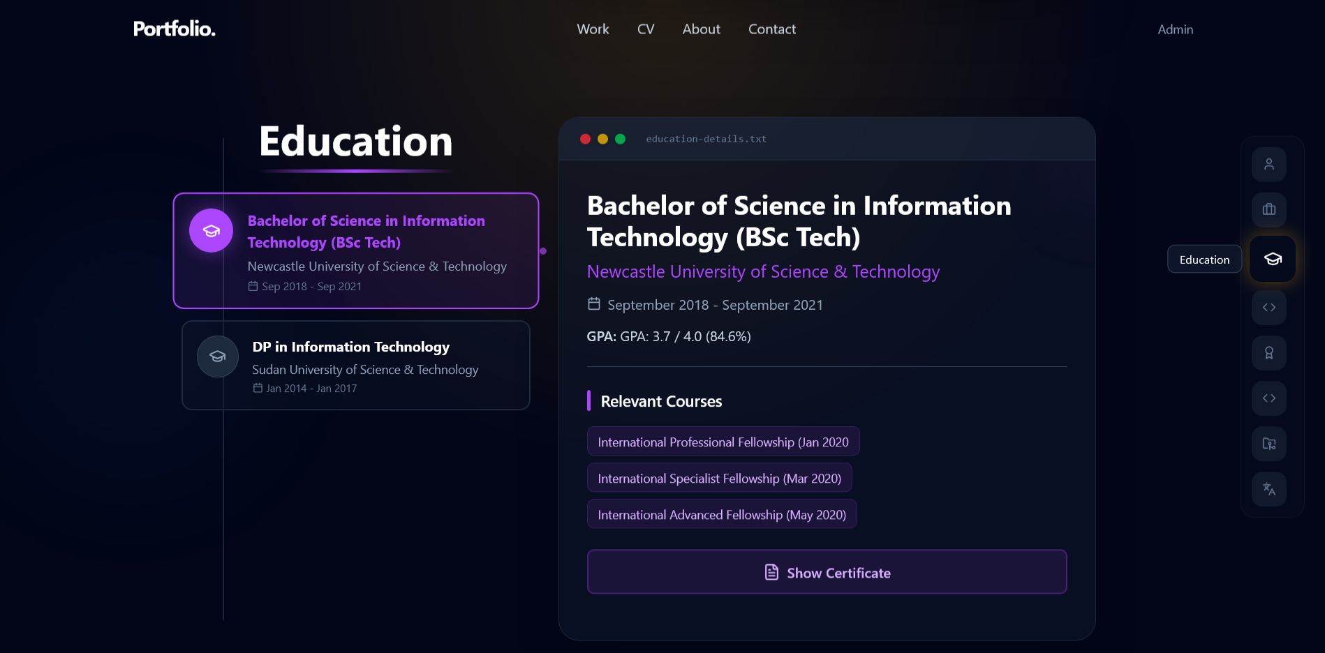
Task: Click the International Specialist Fellowship course chip
Action: pos(719,478)
